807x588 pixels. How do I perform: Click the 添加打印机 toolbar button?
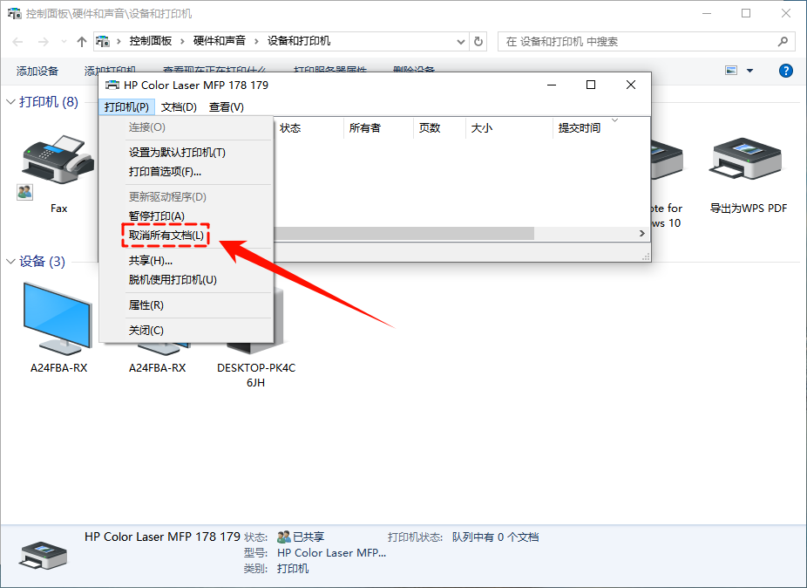click(x=112, y=71)
